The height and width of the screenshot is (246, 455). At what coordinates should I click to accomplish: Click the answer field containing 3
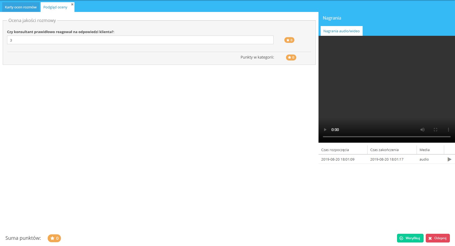pos(140,40)
